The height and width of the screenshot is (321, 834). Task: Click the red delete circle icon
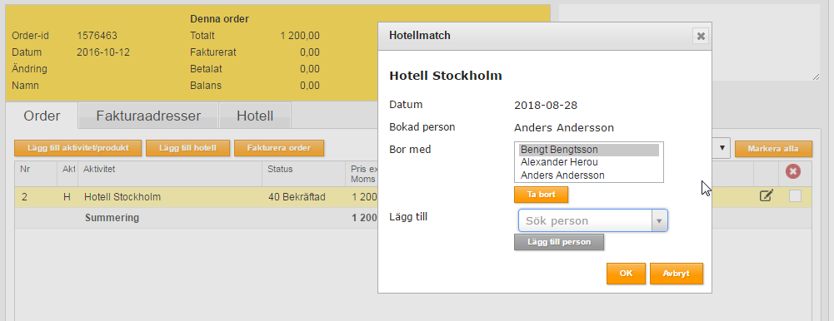[x=793, y=172]
